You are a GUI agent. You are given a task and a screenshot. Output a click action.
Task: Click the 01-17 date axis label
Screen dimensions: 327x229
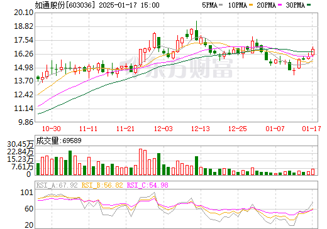[x=311, y=129]
